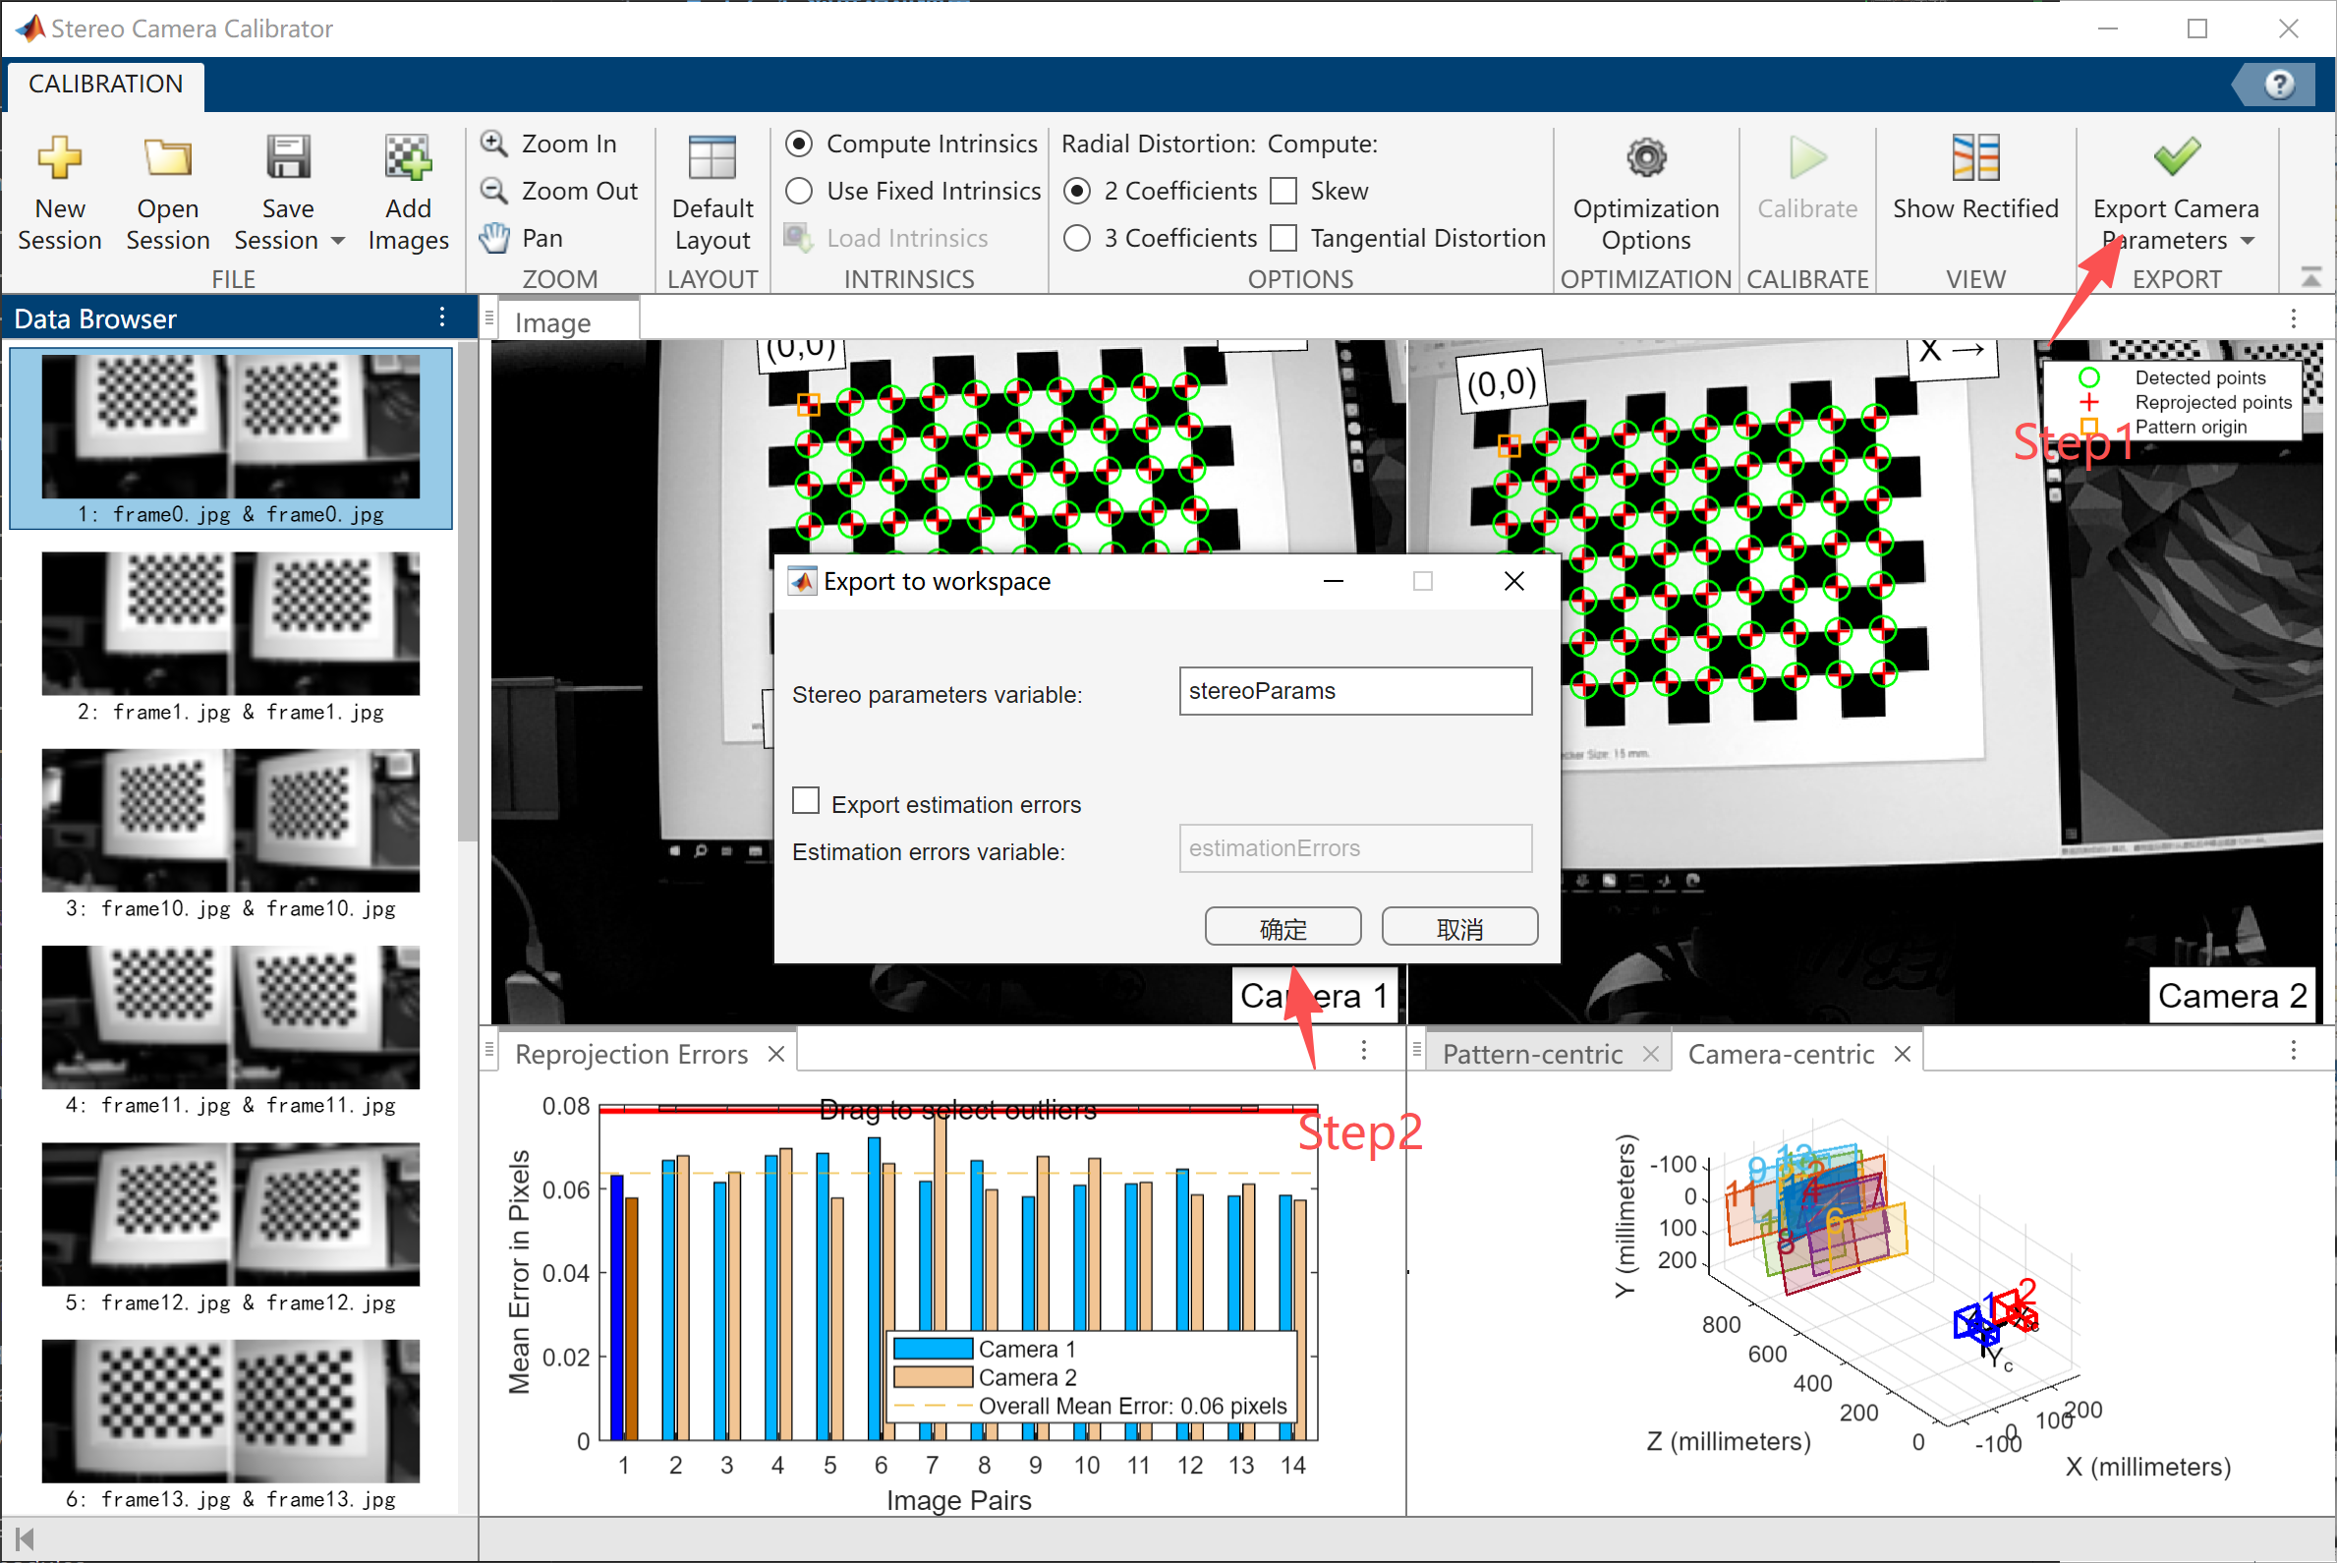Select 3 Coefficients radio button
The width and height of the screenshot is (2337, 1563).
[x=1076, y=238]
